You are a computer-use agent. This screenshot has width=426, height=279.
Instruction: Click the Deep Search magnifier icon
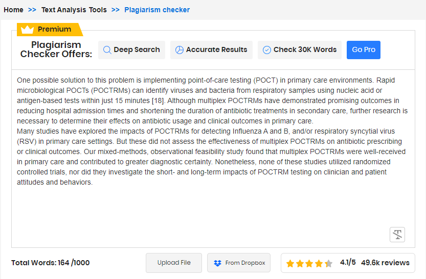(x=107, y=50)
